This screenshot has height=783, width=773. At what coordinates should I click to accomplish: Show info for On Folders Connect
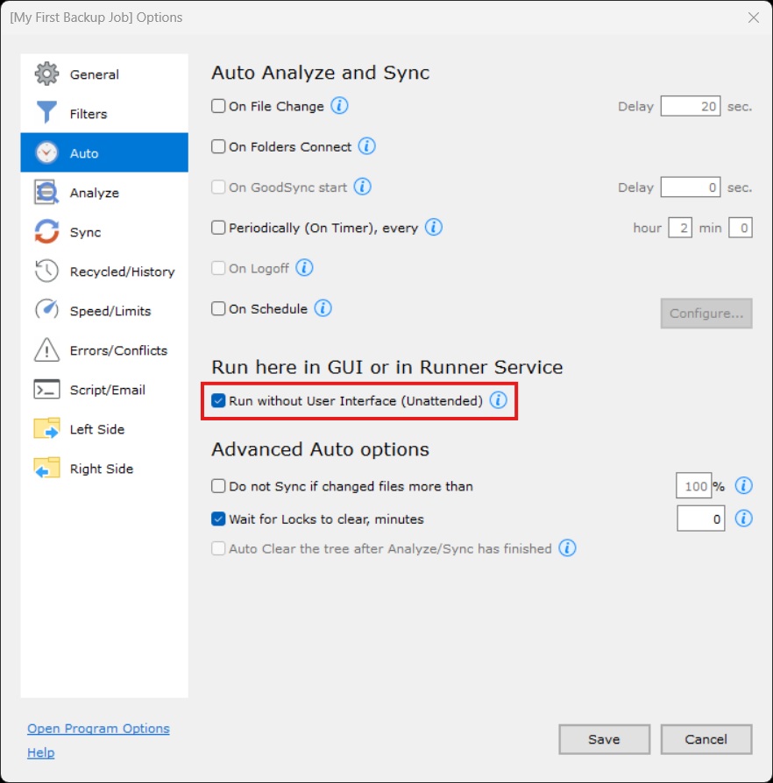pos(366,146)
